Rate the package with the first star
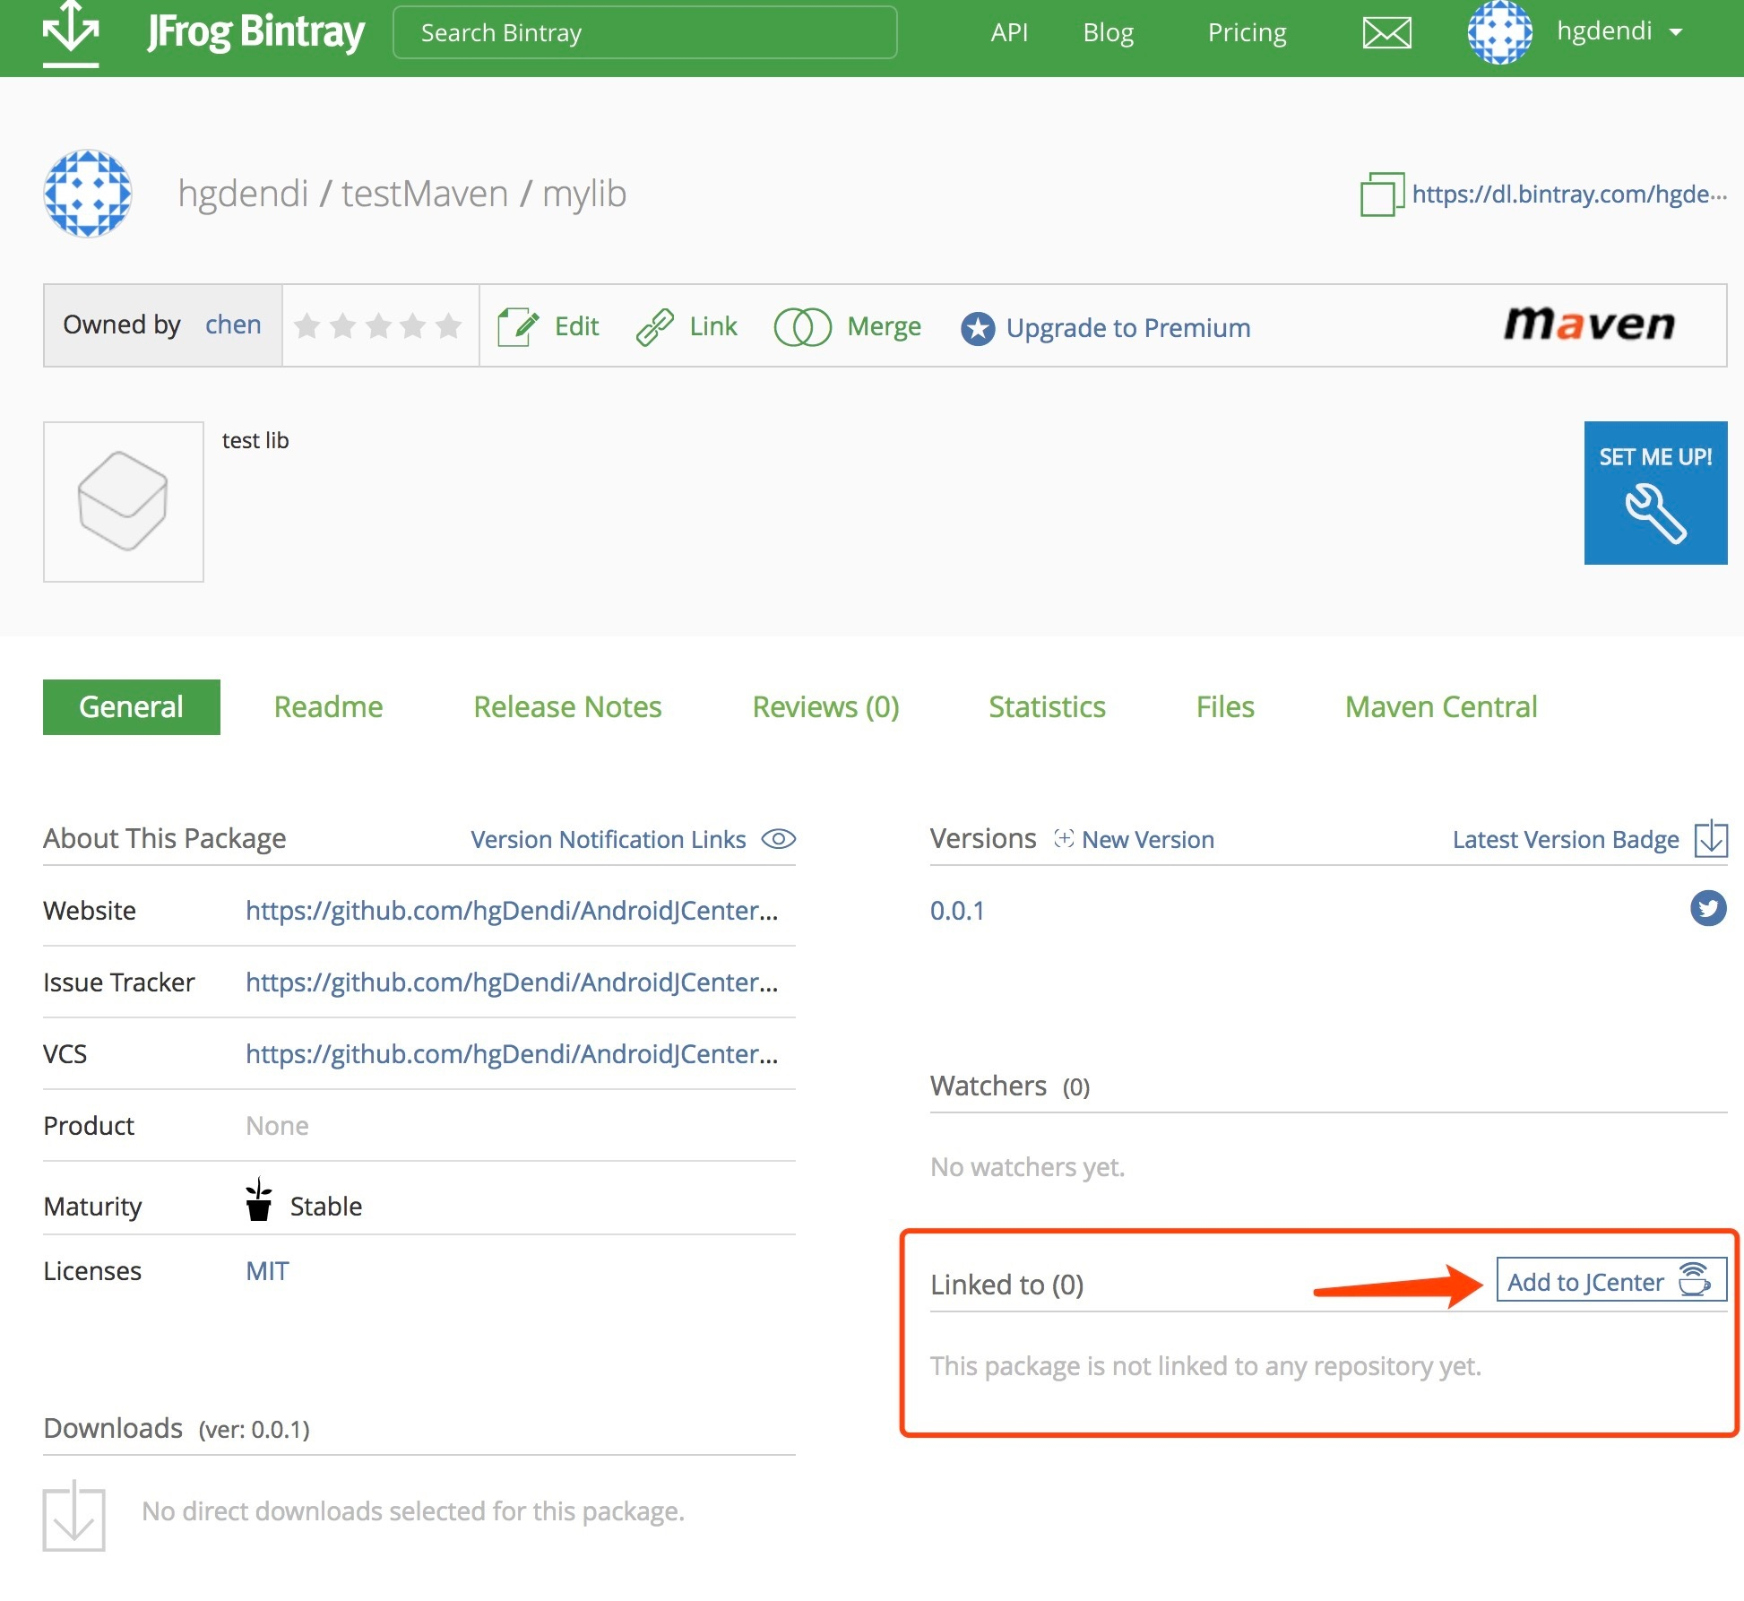 (x=307, y=326)
